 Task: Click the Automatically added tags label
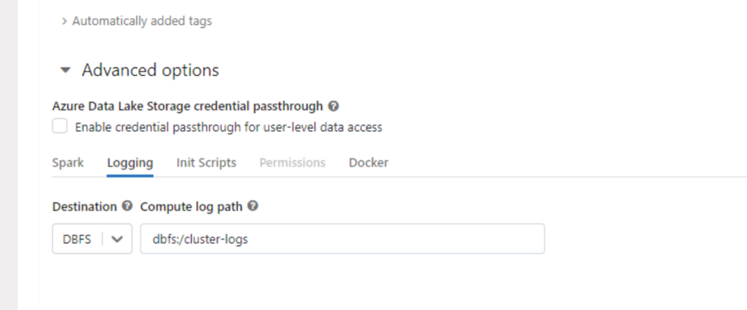coord(142,21)
